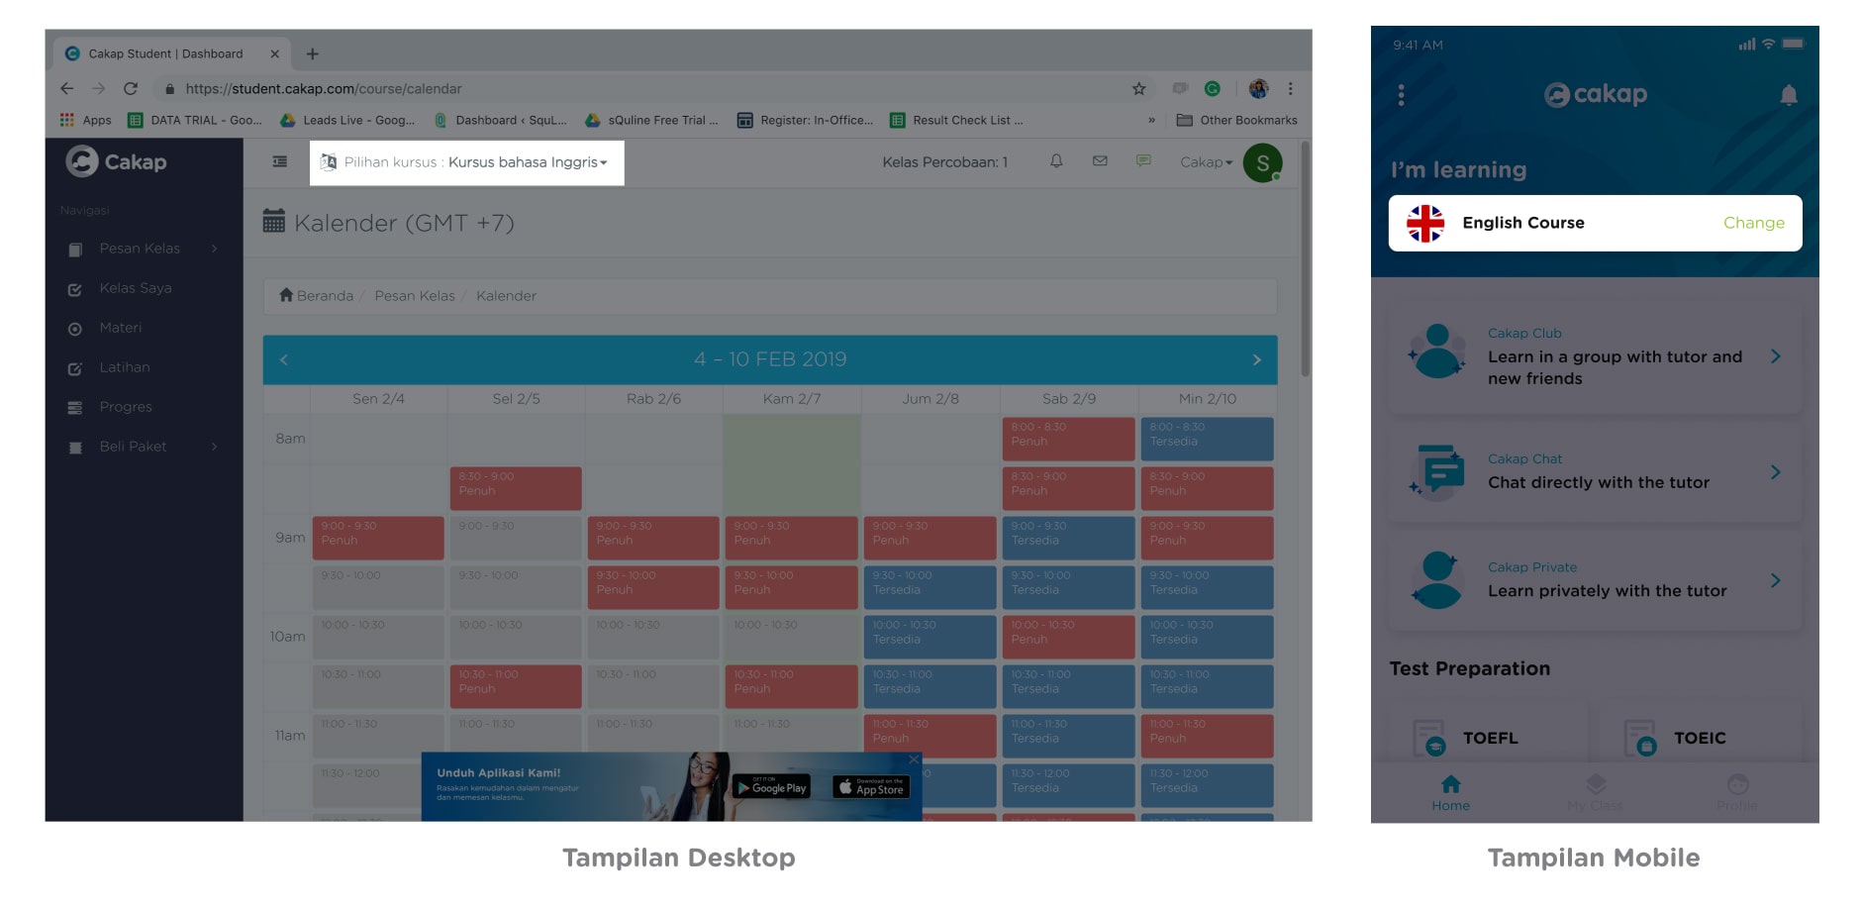The width and height of the screenshot is (1861, 910).
Task: Open the Result Check List bookmark
Action: [x=957, y=121]
